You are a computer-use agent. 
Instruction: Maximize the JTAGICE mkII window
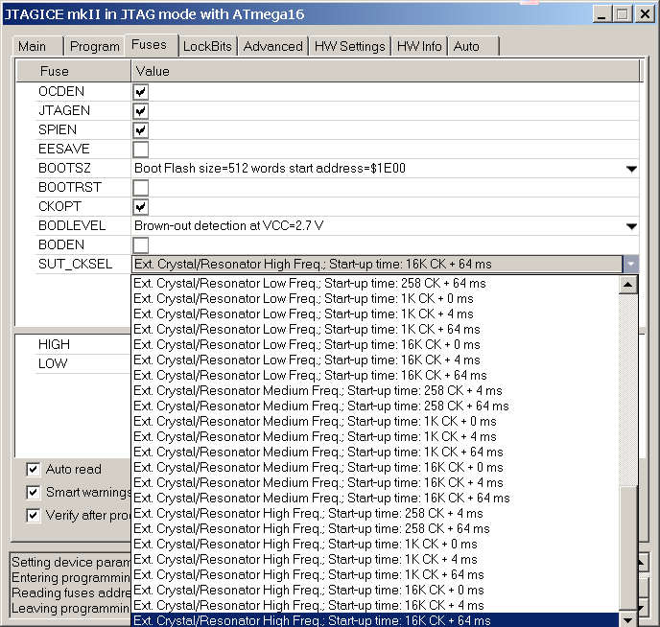tap(622, 14)
